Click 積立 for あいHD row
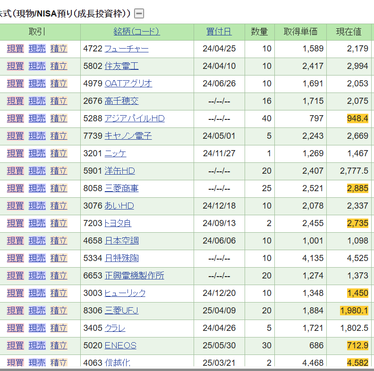The height and width of the screenshot is (371, 374). point(59,206)
